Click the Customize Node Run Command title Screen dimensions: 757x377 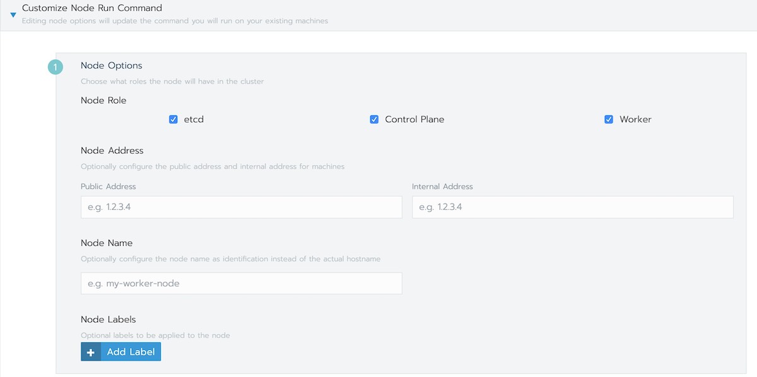point(92,8)
